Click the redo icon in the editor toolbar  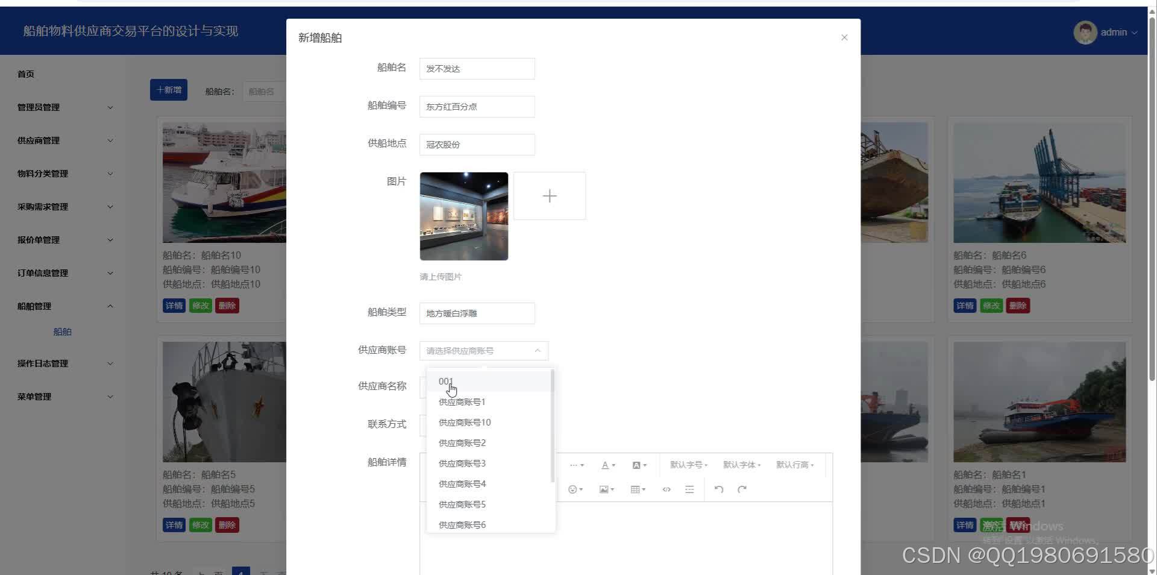(x=741, y=489)
